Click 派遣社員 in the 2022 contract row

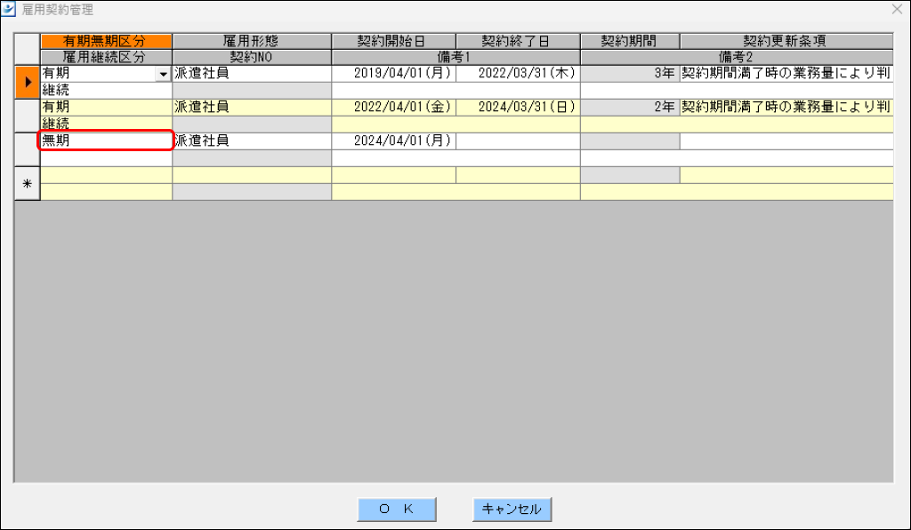click(x=252, y=107)
